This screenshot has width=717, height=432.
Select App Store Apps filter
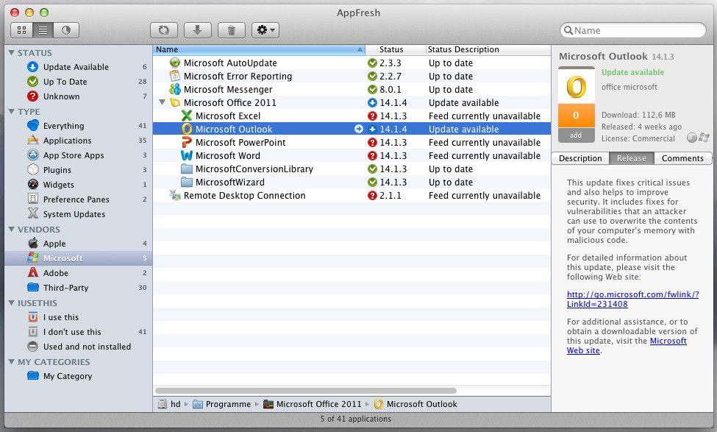click(x=78, y=155)
